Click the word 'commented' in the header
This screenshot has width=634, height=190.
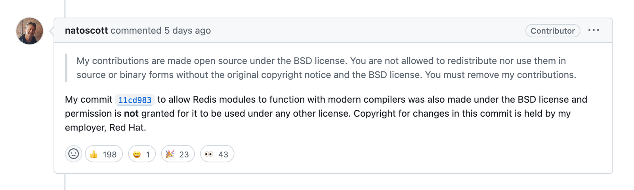pyautogui.click(x=136, y=31)
